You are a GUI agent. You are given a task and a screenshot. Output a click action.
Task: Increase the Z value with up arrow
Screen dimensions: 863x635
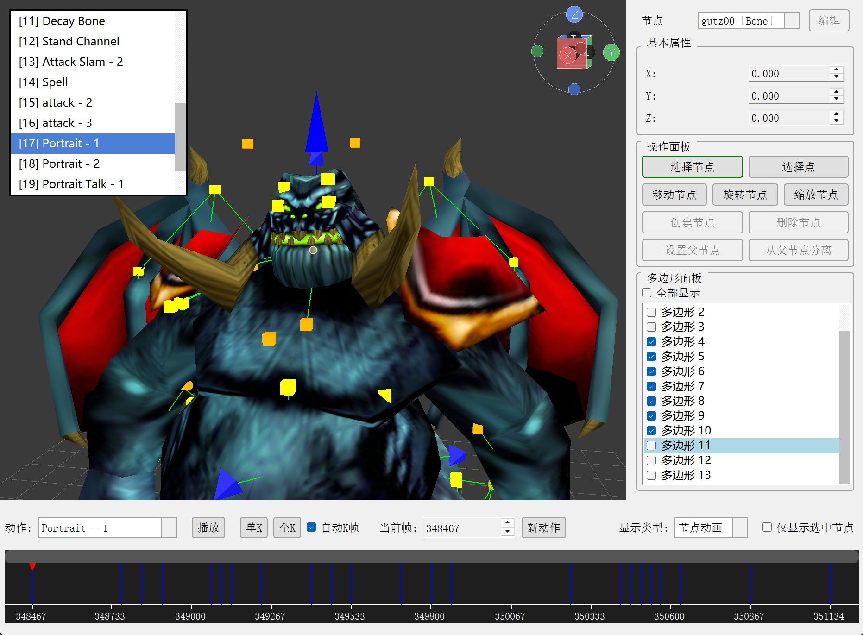tap(837, 114)
